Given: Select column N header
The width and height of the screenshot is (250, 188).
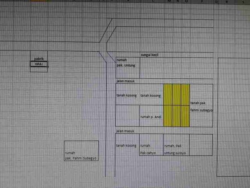Looking at the screenshot, I should pos(178,1).
